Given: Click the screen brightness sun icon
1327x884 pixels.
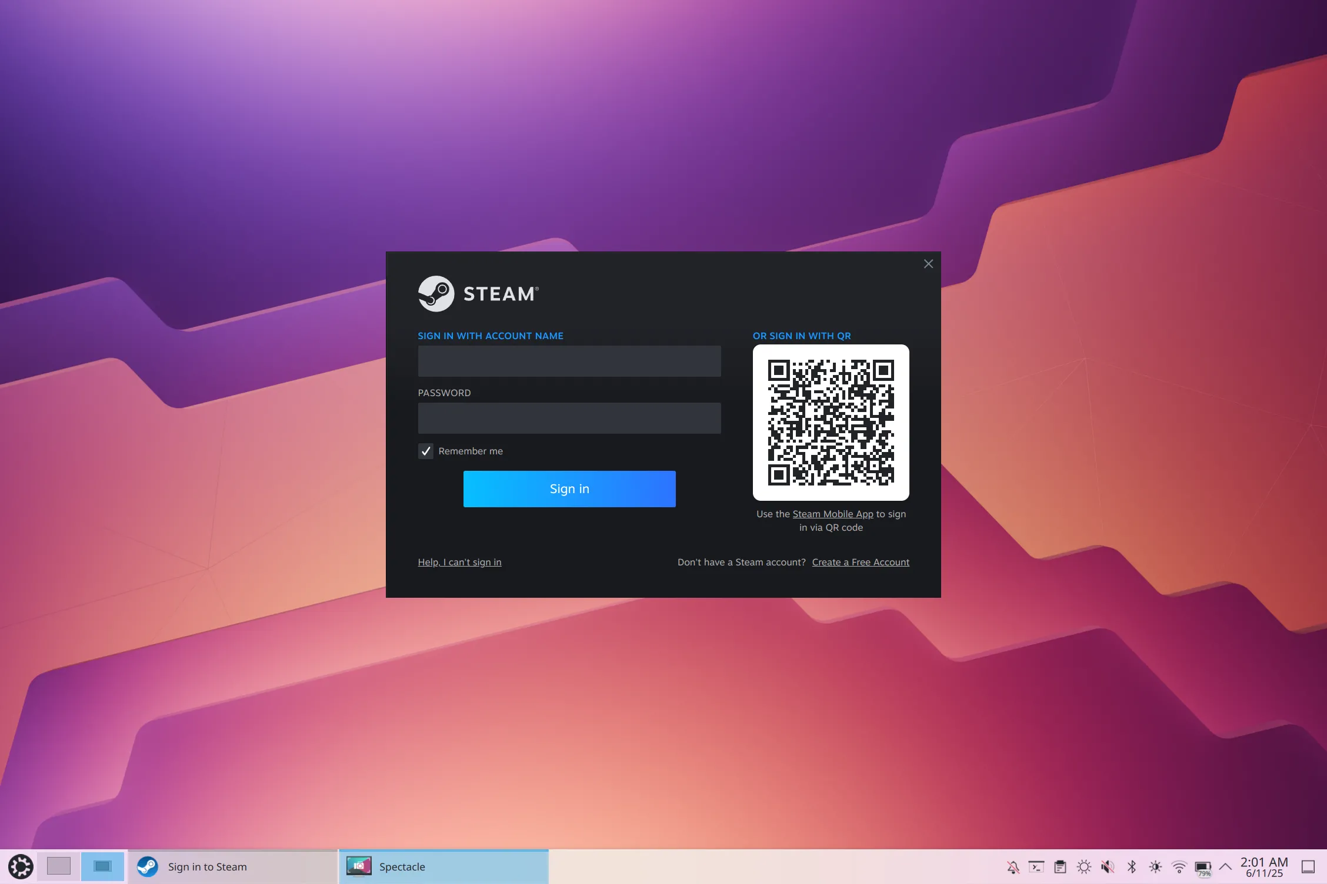Looking at the screenshot, I should (1084, 866).
